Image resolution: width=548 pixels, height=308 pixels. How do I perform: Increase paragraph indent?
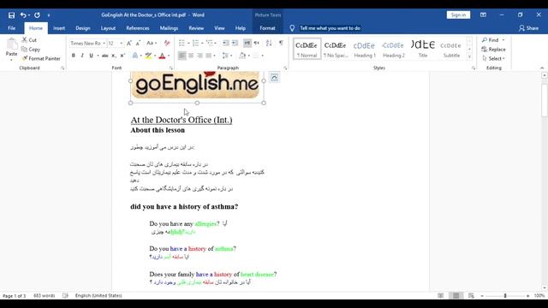pyautogui.click(x=235, y=43)
